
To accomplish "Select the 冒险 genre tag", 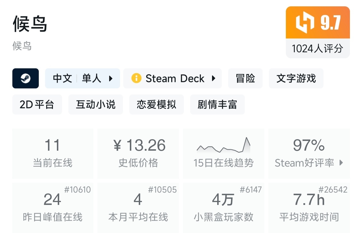I will 245,78.
